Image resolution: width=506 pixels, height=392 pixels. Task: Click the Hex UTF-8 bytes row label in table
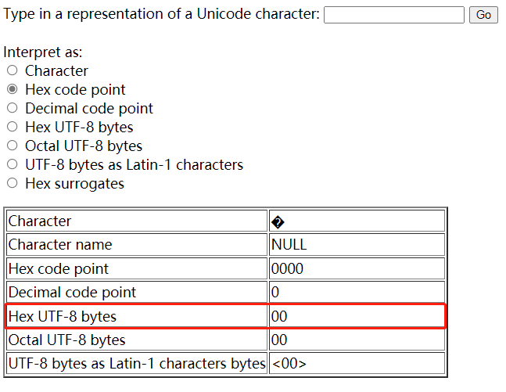63,316
